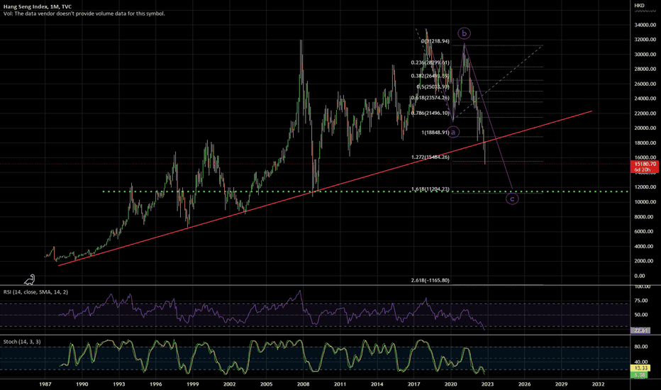Select the circled 'b' wave marker
This screenshot has width=661, height=390.
pyautogui.click(x=464, y=33)
